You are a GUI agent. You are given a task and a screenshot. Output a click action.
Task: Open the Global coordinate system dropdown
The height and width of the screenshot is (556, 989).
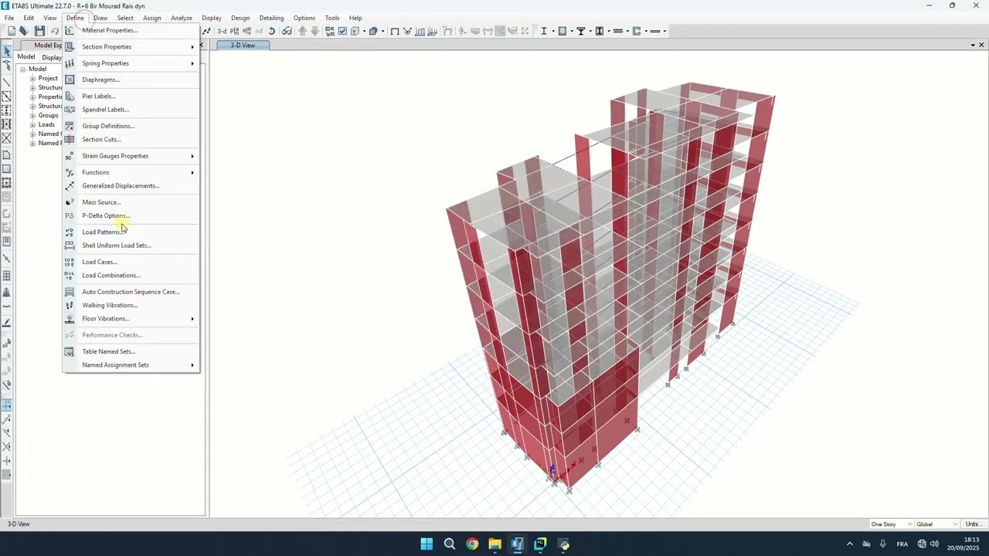click(937, 524)
